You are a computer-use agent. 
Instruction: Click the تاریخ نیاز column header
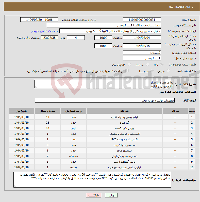21,111
